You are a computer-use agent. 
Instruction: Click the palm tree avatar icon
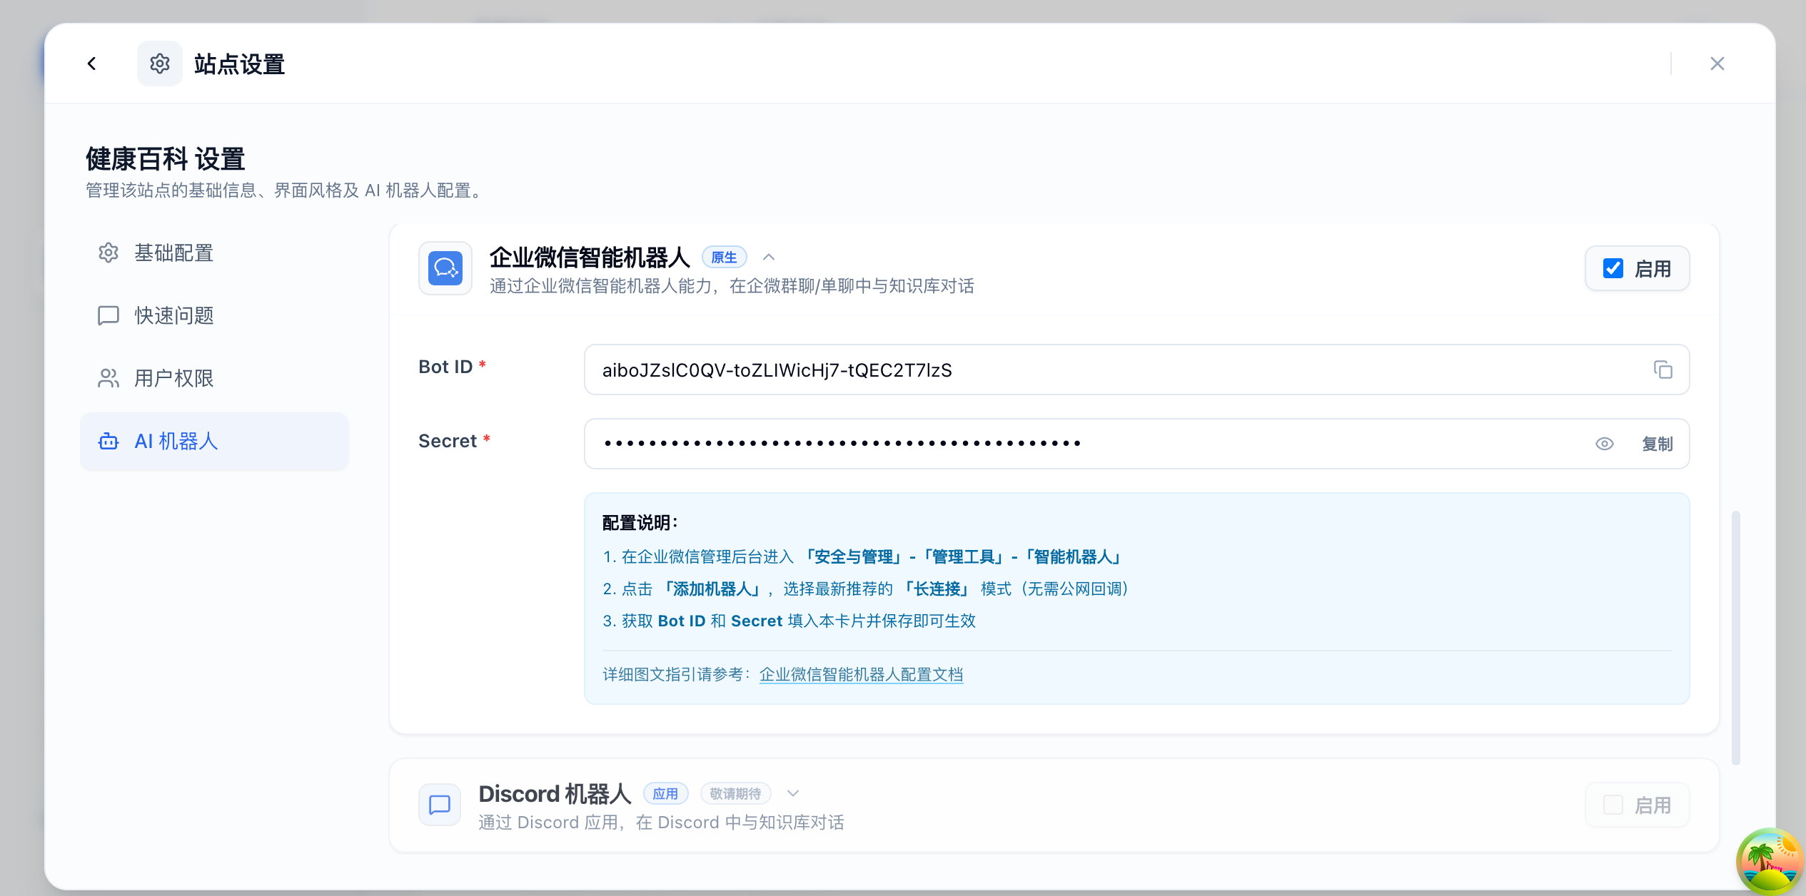(x=1769, y=860)
